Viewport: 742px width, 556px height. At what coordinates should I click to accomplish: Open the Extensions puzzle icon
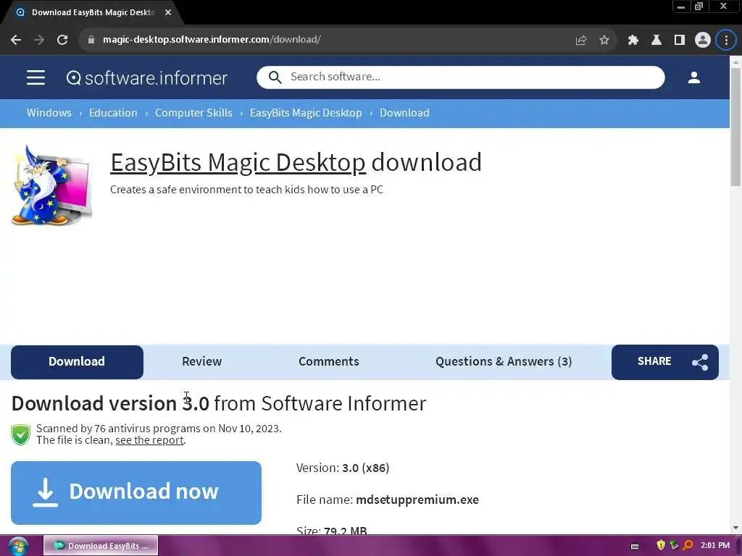[x=633, y=41]
